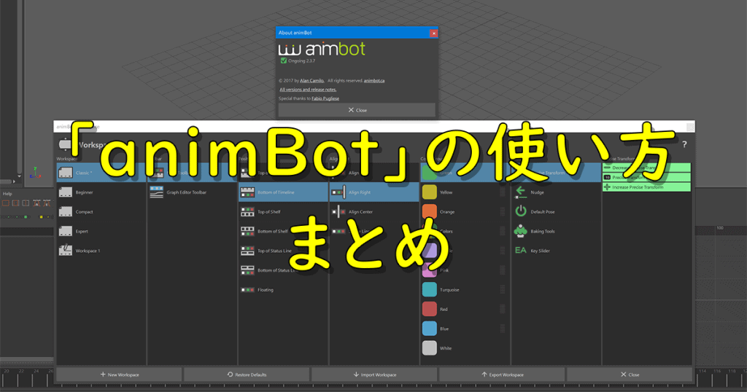Open the All versions and release notes link
The height and width of the screenshot is (392, 747).
(307, 89)
